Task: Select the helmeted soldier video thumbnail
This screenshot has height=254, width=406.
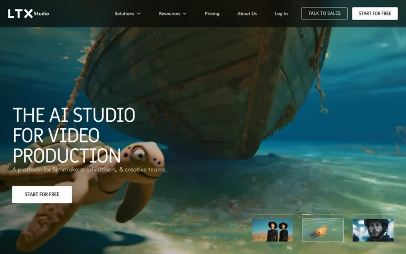Action: 373,230
